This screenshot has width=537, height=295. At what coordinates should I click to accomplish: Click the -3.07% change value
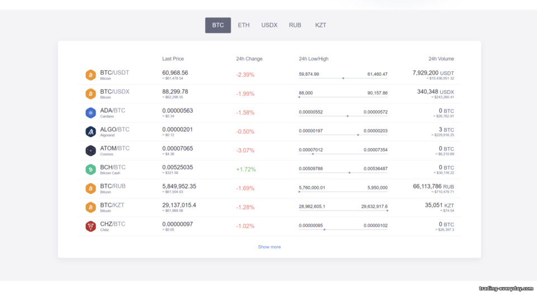click(x=245, y=151)
